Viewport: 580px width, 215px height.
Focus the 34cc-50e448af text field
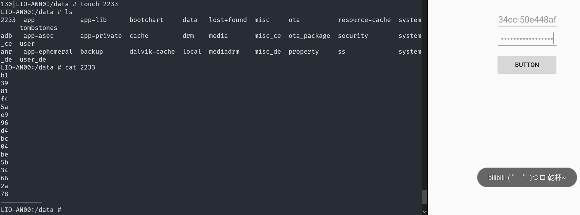tap(527, 20)
